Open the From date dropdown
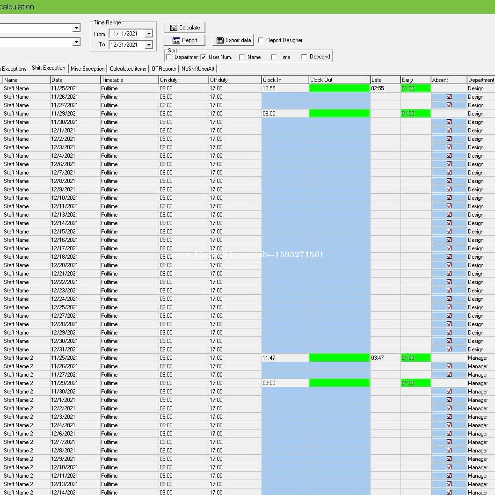Screen dimensions: 495x495 pos(149,34)
